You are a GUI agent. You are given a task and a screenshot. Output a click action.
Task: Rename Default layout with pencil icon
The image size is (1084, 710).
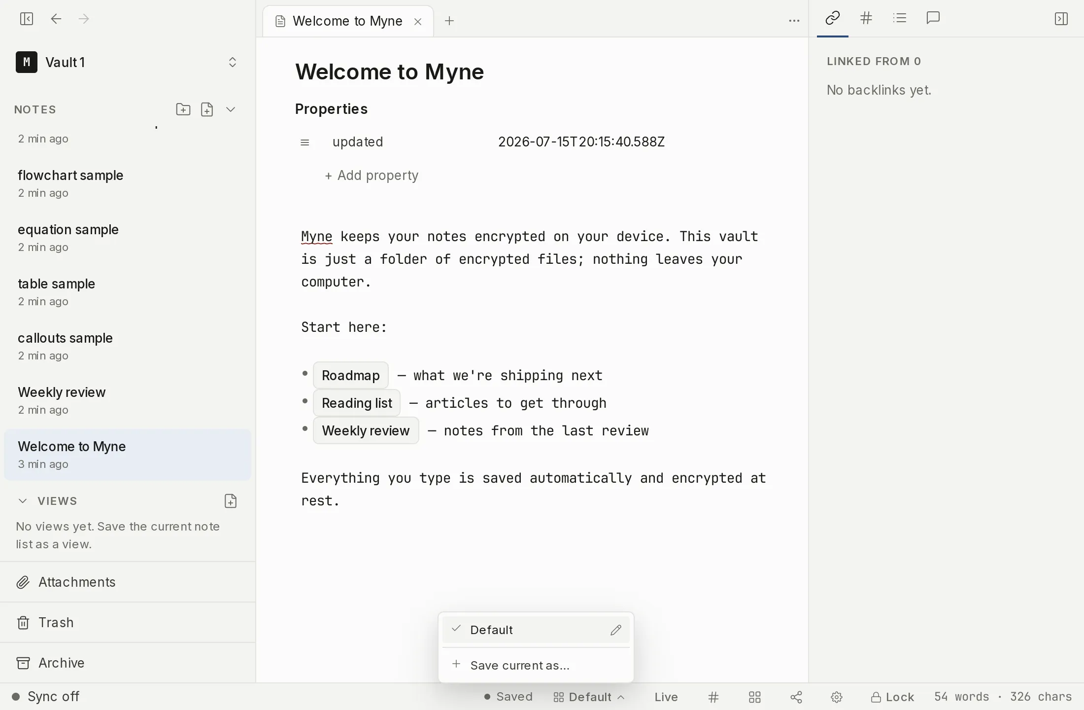(616, 630)
